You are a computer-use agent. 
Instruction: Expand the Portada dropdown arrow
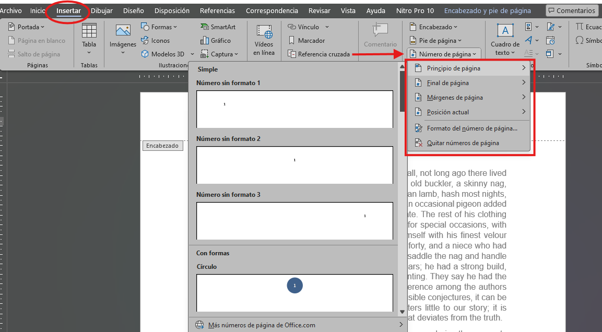(43, 27)
